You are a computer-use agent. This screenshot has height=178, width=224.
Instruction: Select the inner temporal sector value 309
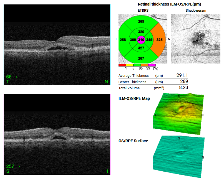point(133,40)
